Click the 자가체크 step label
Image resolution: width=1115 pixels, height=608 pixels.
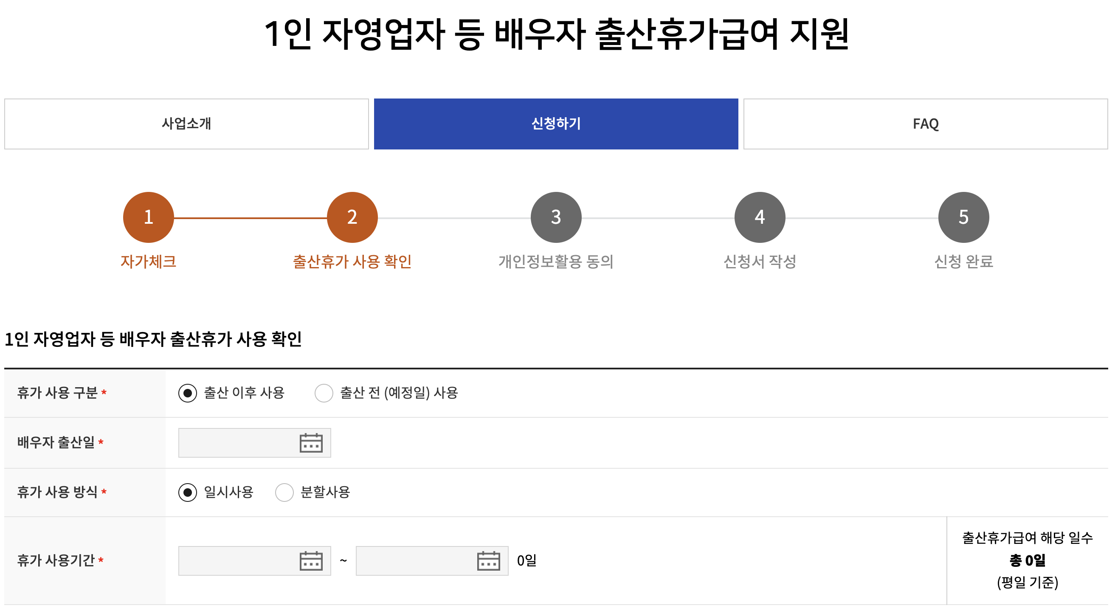click(148, 262)
